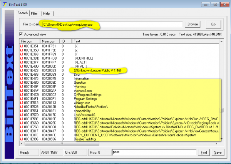
Task: Open the Help tab
Action: tap(47, 13)
